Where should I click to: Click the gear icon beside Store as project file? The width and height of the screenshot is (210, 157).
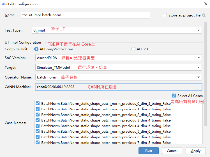point(204,15)
